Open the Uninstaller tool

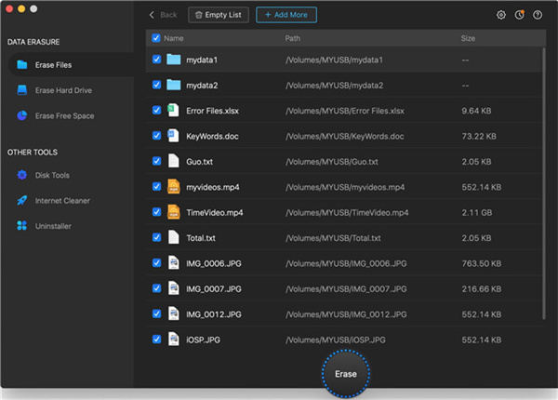tap(53, 226)
